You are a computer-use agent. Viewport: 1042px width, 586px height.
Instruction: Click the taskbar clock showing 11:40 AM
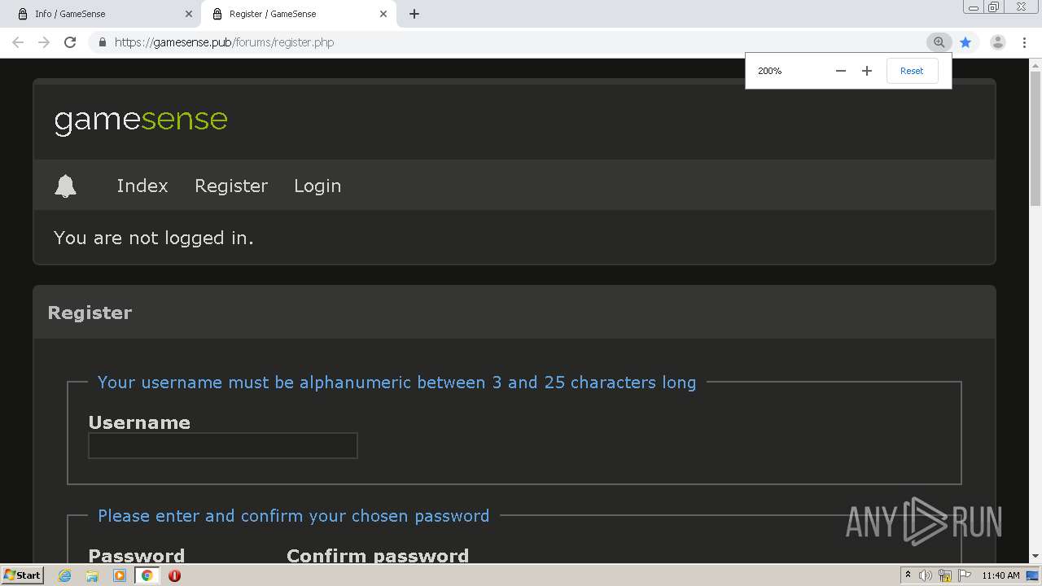pos(1000,575)
